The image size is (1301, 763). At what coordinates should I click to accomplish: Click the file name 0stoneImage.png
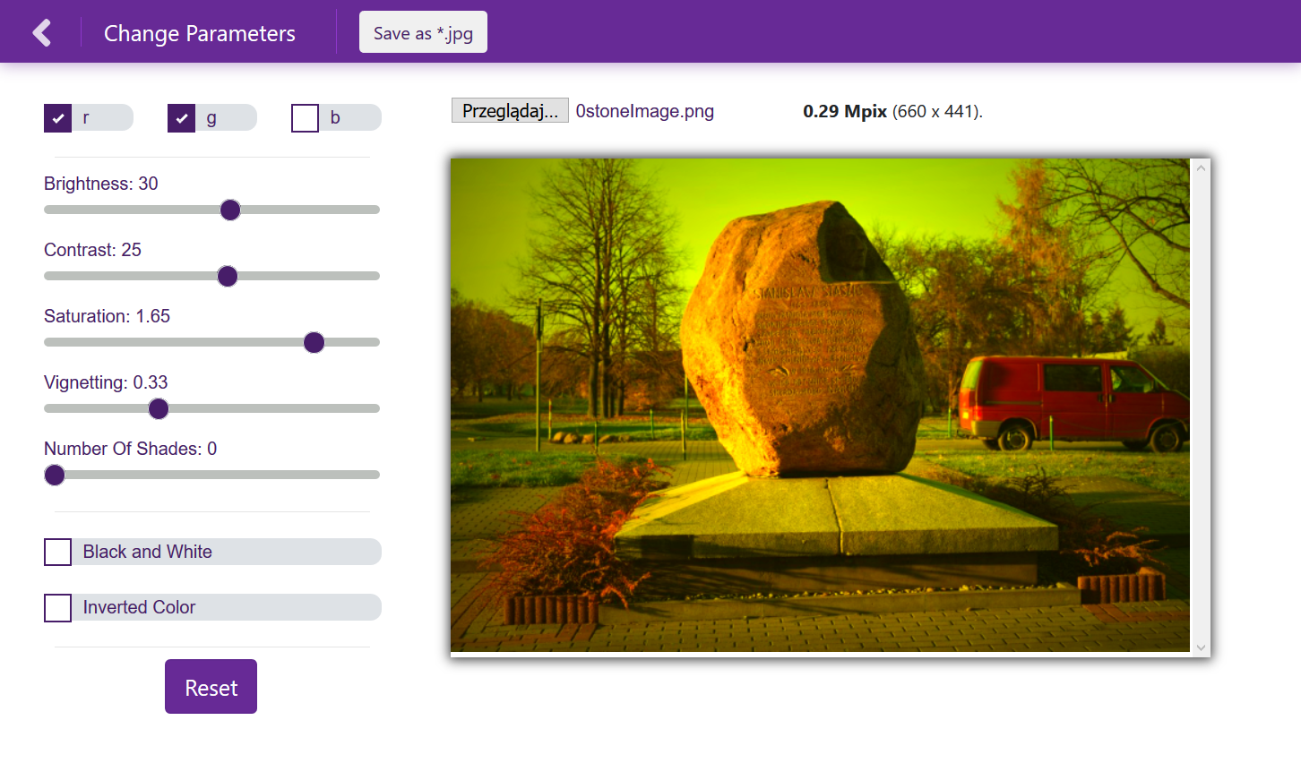click(x=645, y=111)
